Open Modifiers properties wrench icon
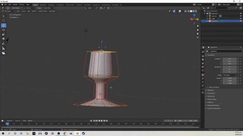The height and width of the screenshot is (136, 243). tap(203, 79)
